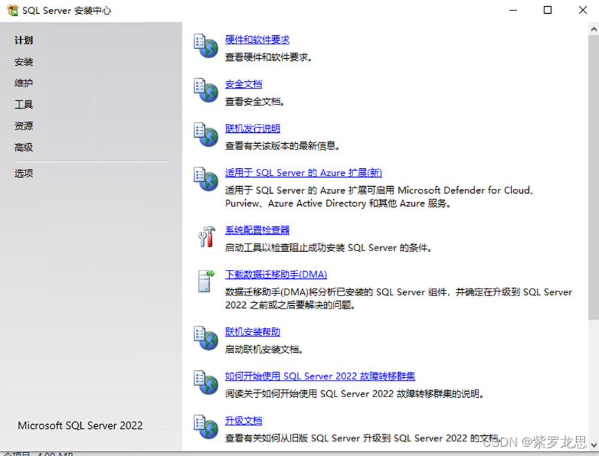Click the globe icon beside 硬件和软件要求

pyautogui.click(x=206, y=46)
